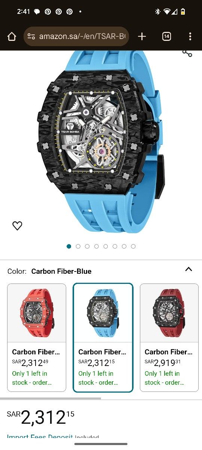Tap the horizontal scrollbar below color variants

click(50, 398)
